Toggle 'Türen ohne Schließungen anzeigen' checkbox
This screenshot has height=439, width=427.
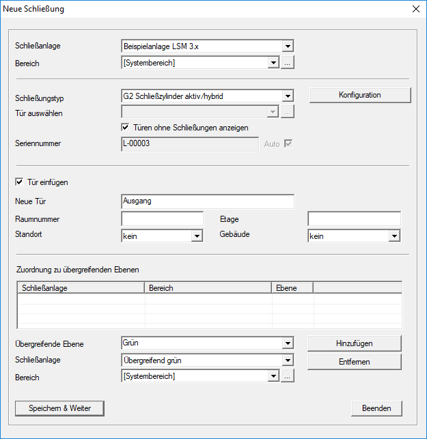point(126,128)
